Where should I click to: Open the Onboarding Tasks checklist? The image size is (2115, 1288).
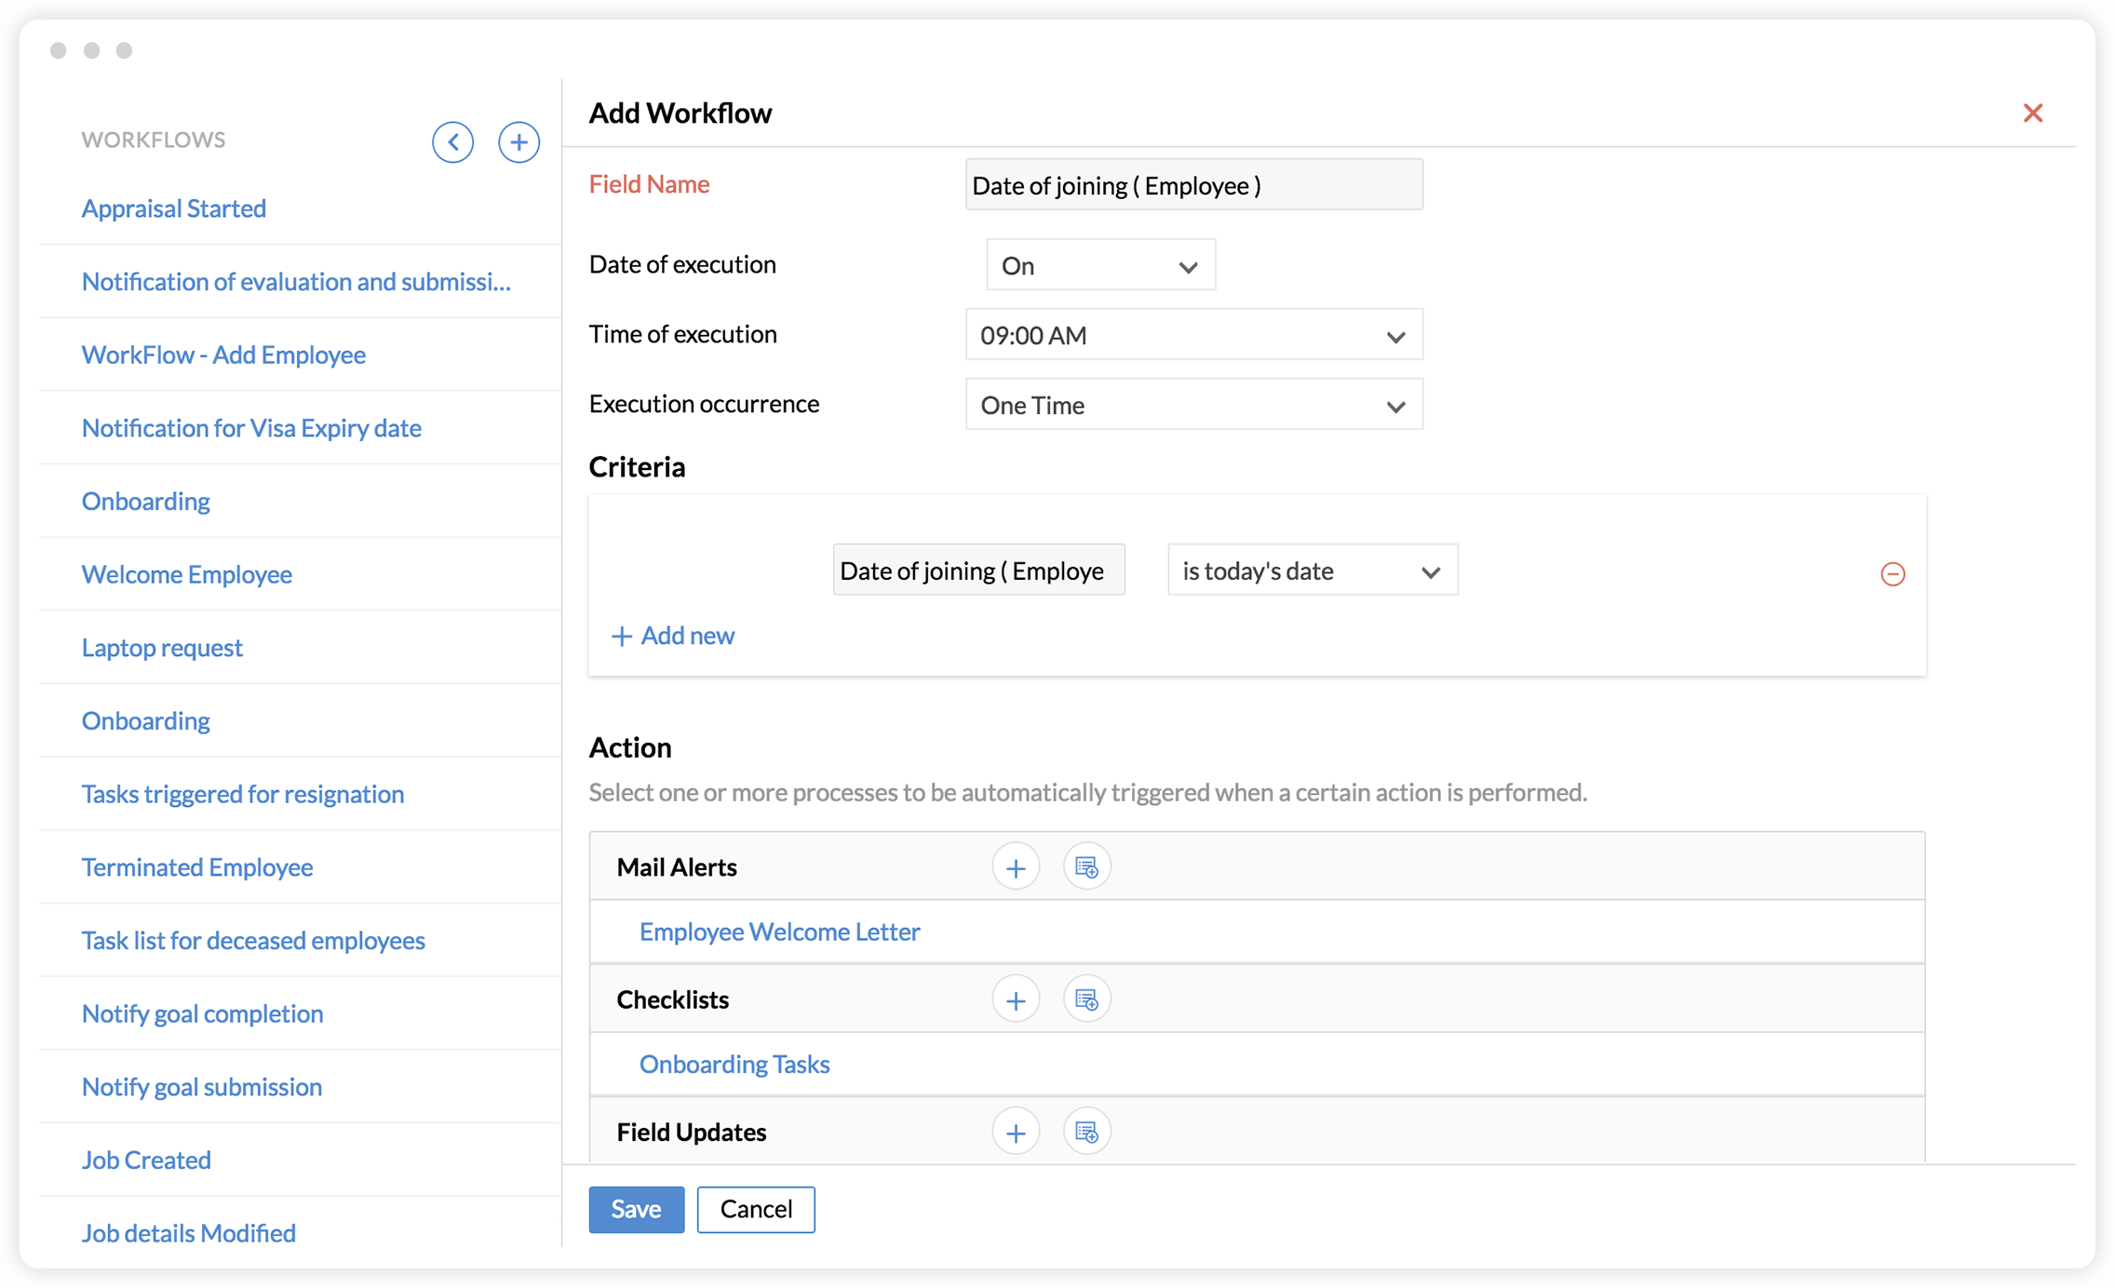click(x=734, y=1064)
